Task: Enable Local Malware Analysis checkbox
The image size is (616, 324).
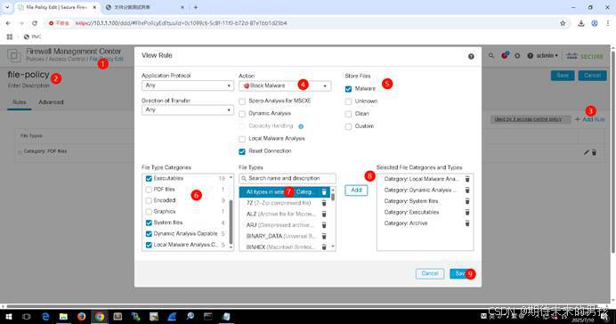Action: tap(242, 139)
